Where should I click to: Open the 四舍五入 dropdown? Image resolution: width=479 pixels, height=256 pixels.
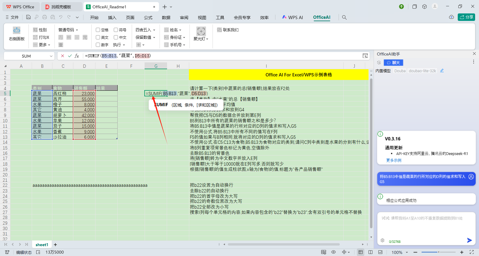coord(145,30)
